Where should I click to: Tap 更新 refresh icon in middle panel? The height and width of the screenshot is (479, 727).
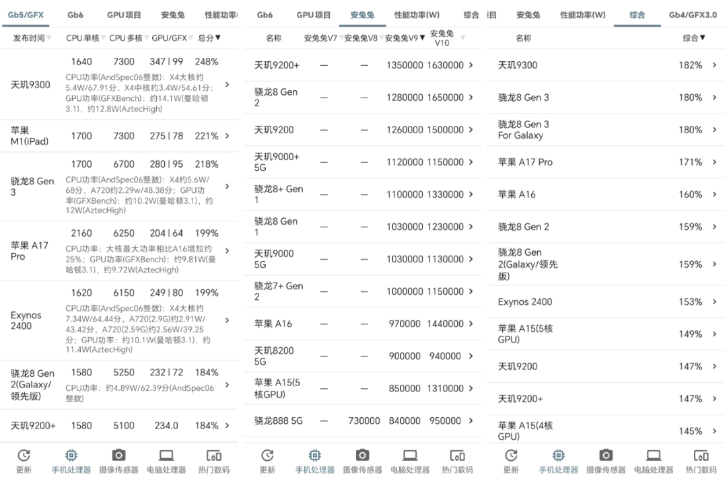(x=267, y=455)
